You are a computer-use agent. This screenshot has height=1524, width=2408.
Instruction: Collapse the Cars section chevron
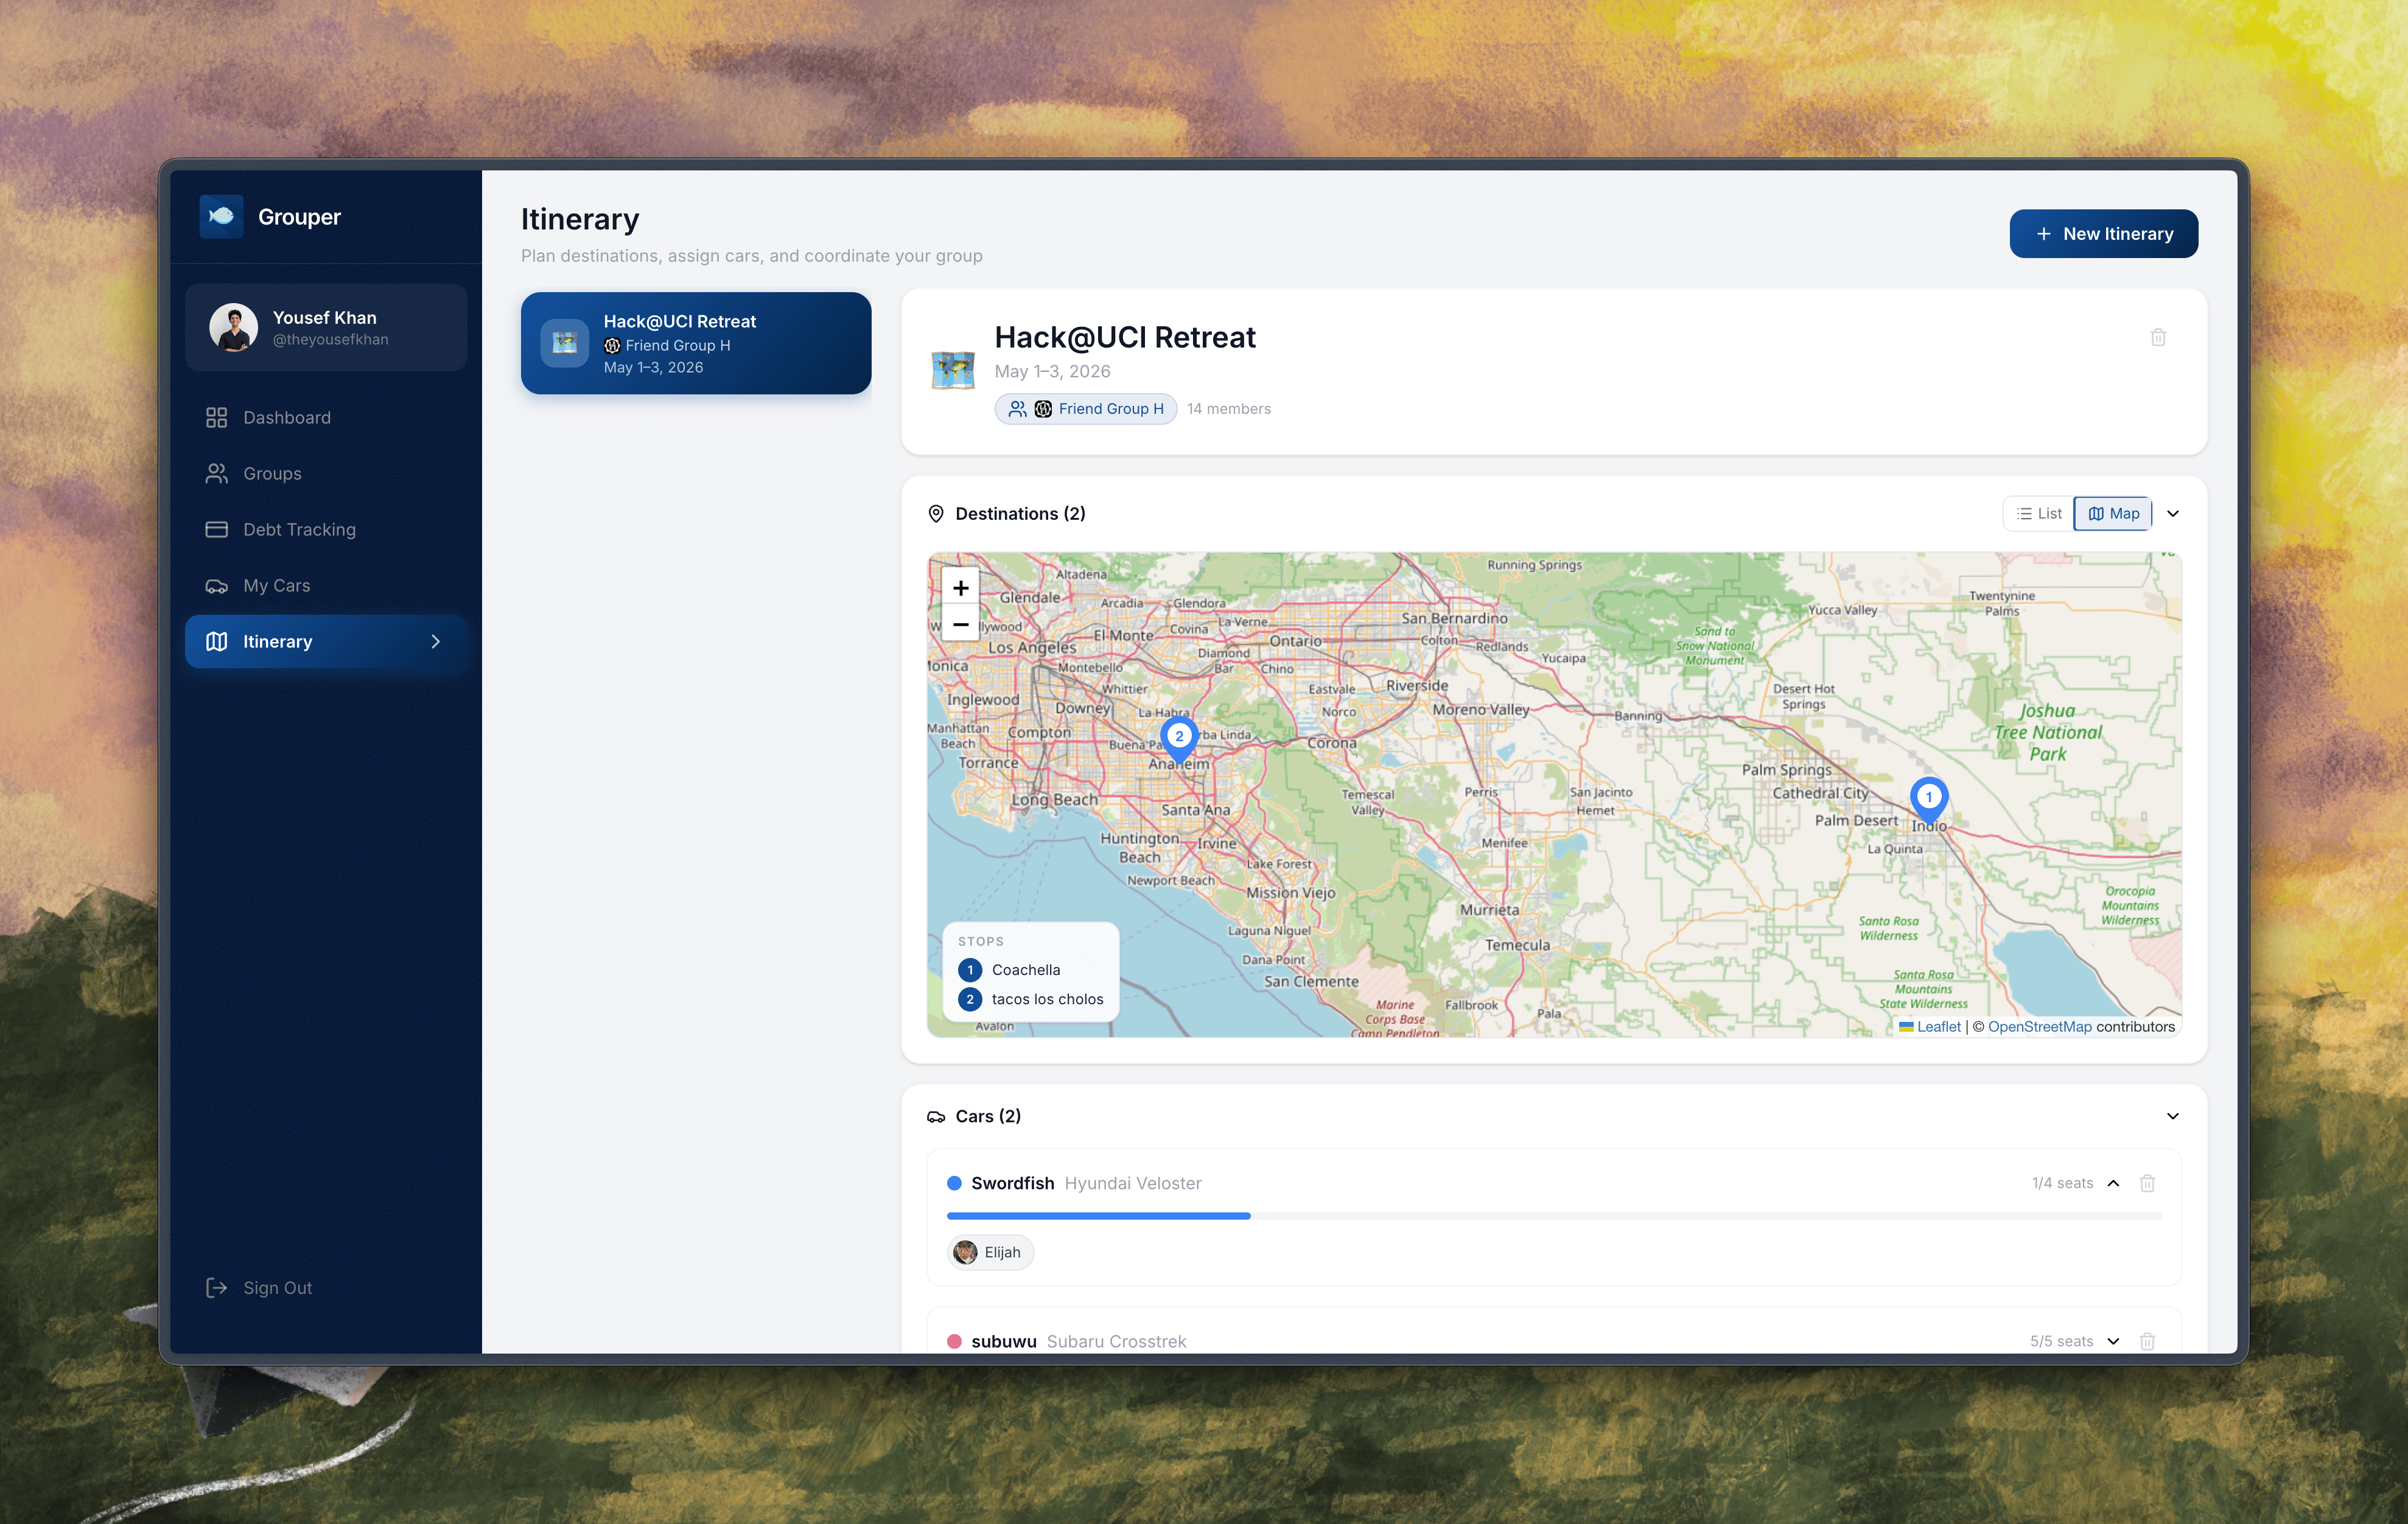pyautogui.click(x=2172, y=1116)
